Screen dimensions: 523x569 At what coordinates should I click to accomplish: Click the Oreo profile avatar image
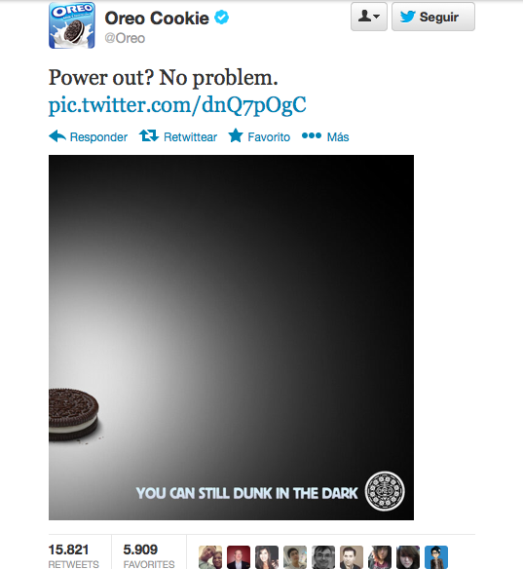click(72, 25)
